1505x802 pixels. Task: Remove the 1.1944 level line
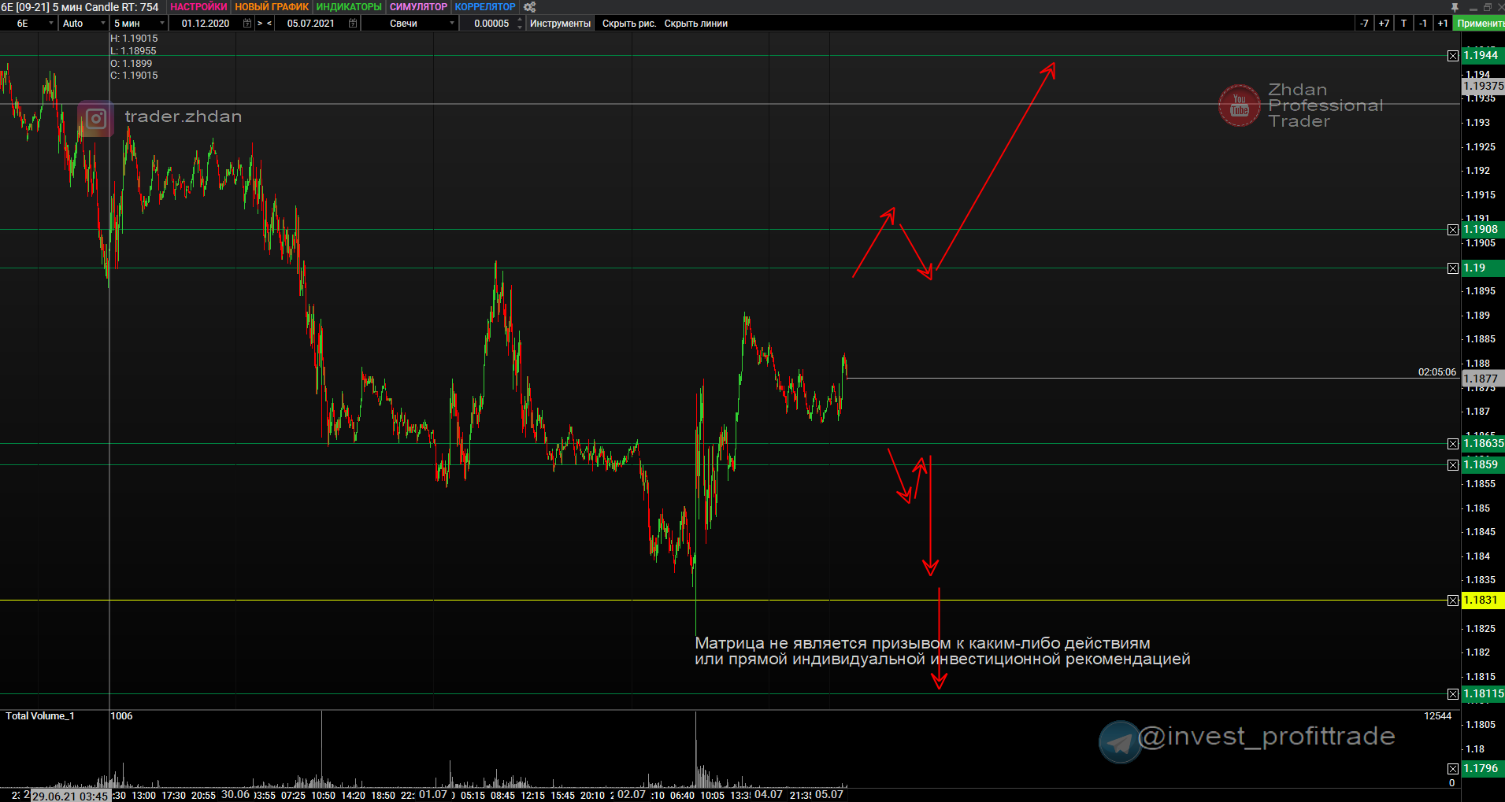tap(1453, 56)
